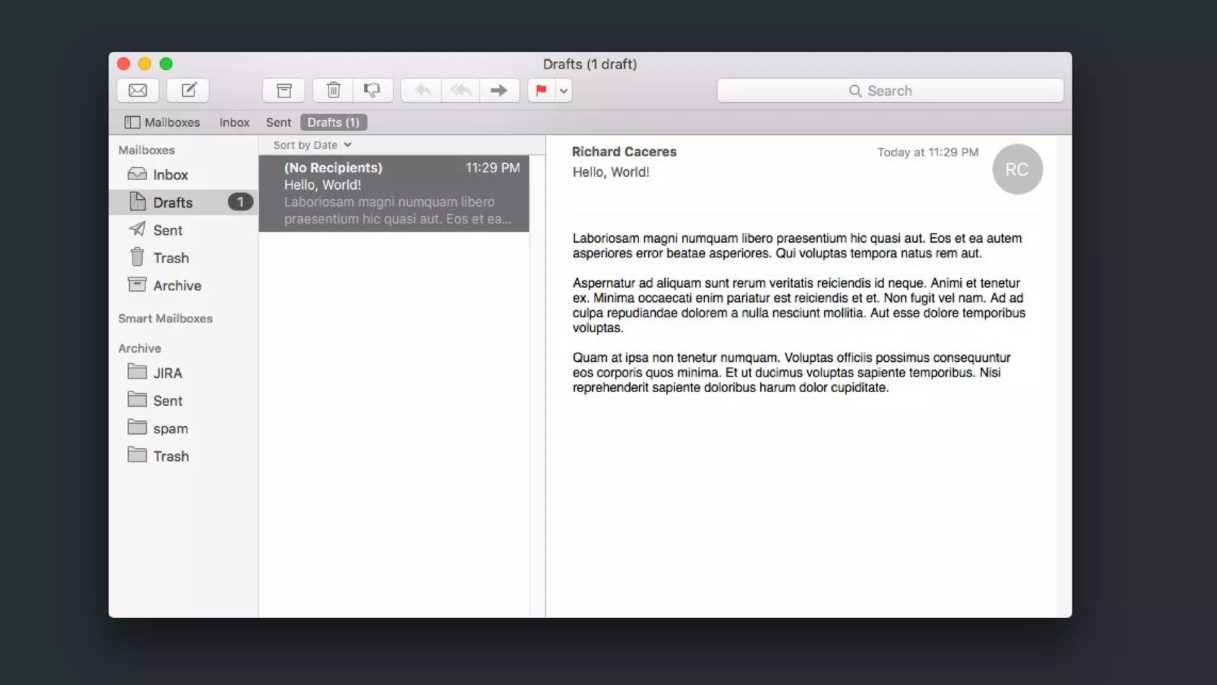Image resolution: width=1217 pixels, height=685 pixels.
Task: Select the Hello, World! draft message
Action: [394, 193]
